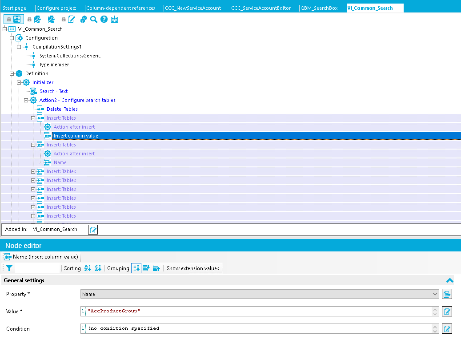Expand the fourth Insert: Tables node
461x344 pixels.
click(33, 180)
